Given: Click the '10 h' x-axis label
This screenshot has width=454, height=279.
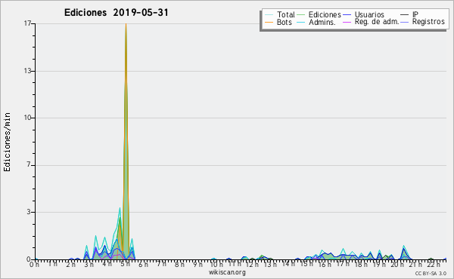Looking at the screenshot, I should click(216, 264).
